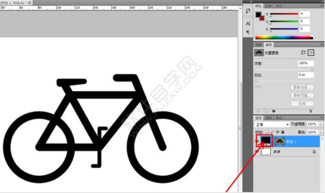
Task: Hide the 背景 layer
Action: coord(257,152)
